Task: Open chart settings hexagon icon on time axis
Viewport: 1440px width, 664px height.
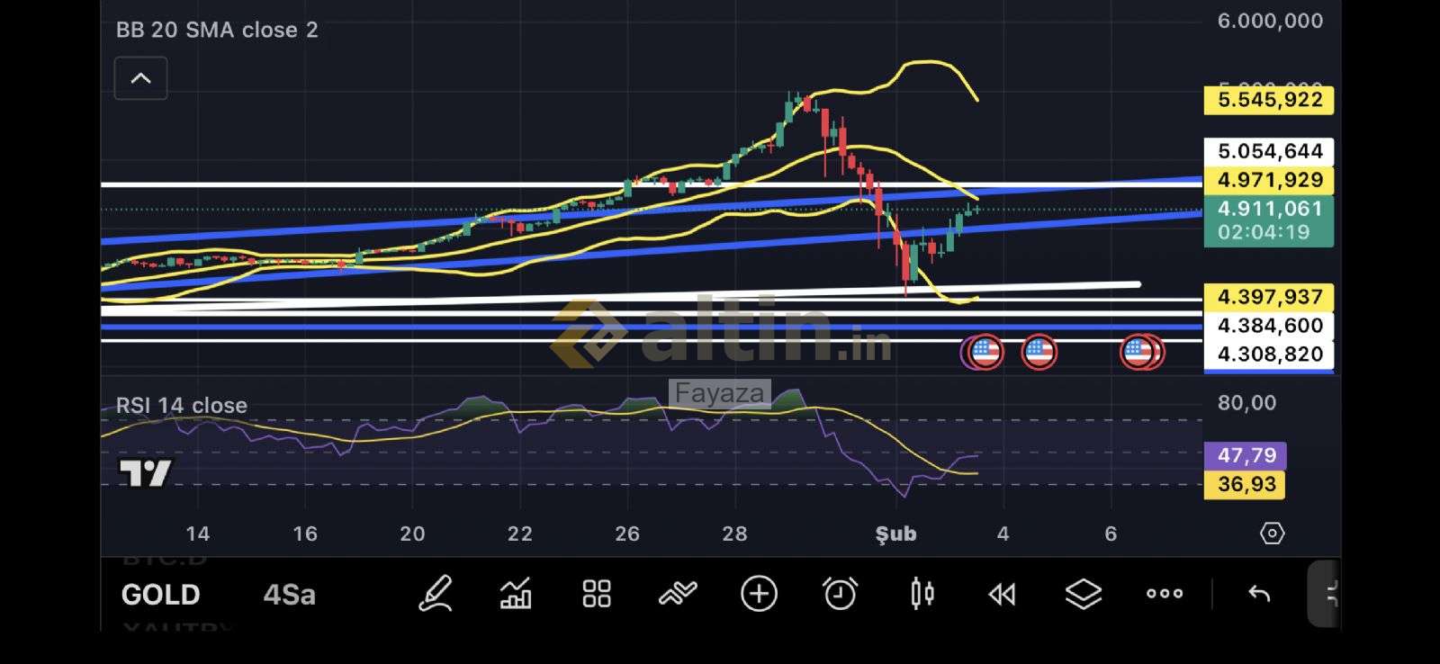Action: [x=1272, y=534]
